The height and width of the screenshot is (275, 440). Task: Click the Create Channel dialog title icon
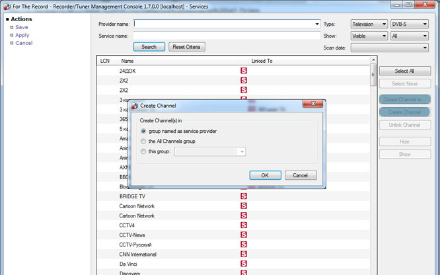135,105
